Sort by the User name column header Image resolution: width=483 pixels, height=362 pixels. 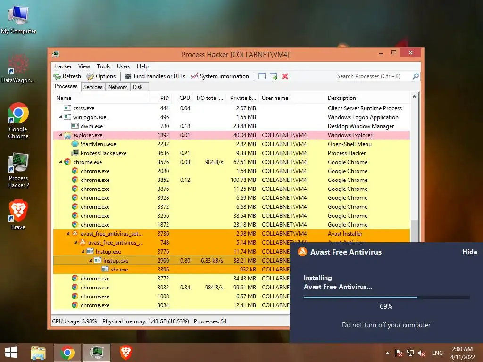pyautogui.click(x=291, y=98)
